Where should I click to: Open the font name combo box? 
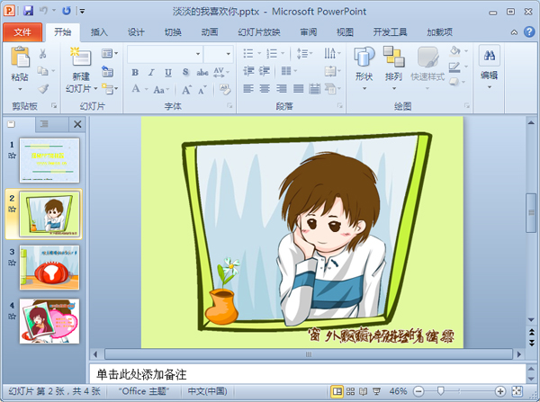[x=165, y=54]
